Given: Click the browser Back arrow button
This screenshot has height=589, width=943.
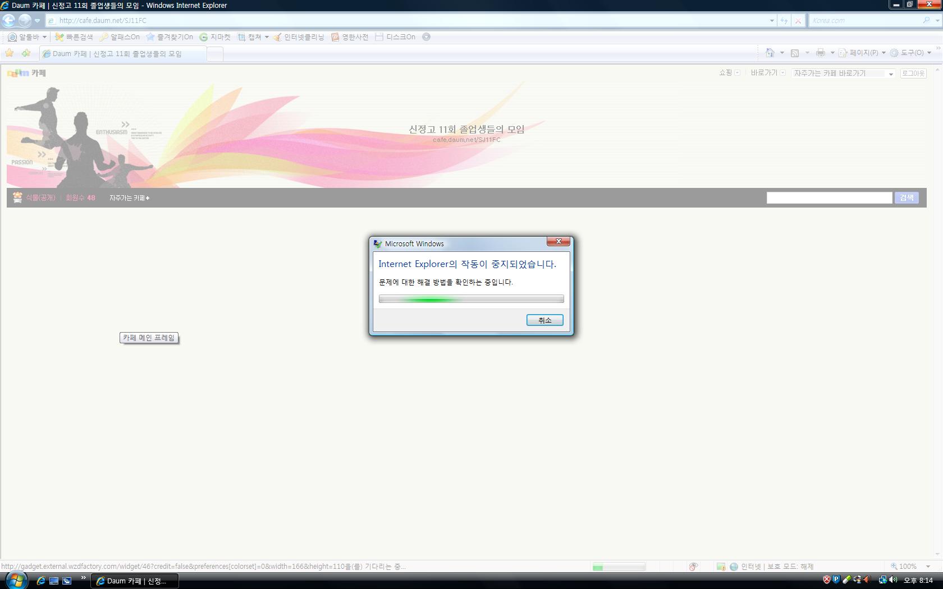Looking at the screenshot, I should (8, 20).
